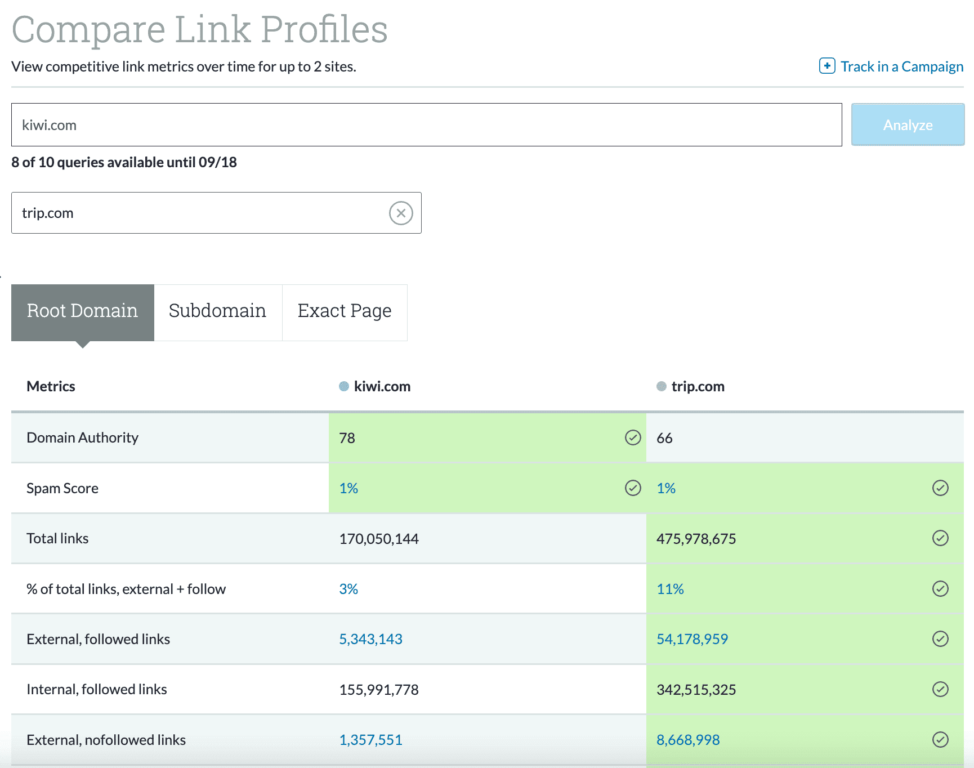Click the checkmark beside trip.com External followed links
The image size is (974, 768).
point(940,639)
